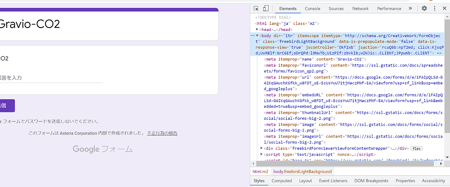Open the DevTools three-dot menu
Image resolution: width=450 pixels, height=187 pixels.
[x=434, y=8]
